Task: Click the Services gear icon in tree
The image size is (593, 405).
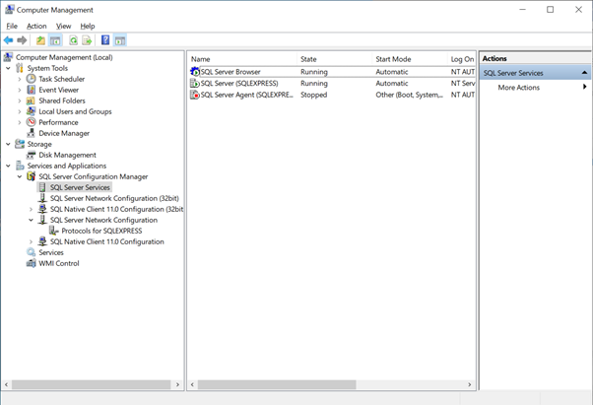Action: pyautogui.click(x=31, y=252)
